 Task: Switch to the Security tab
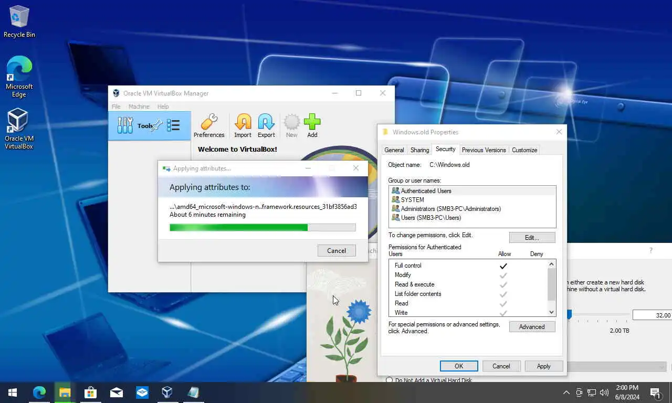click(445, 149)
